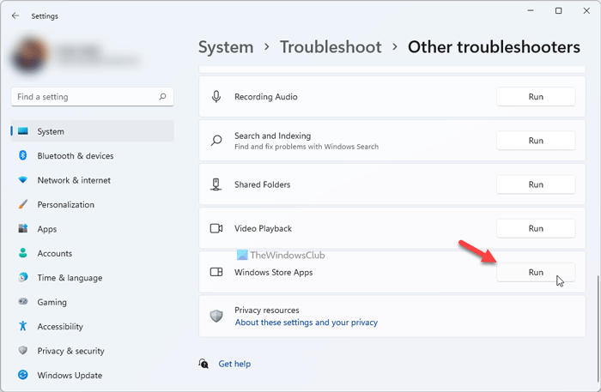The width and height of the screenshot is (601, 392).
Task: Click the back arrow in Settings title bar
Action: click(15, 15)
